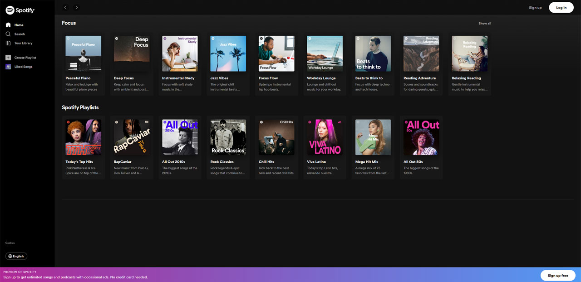Select Home in the sidebar
The width and height of the screenshot is (581, 282).
tap(19, 25)
